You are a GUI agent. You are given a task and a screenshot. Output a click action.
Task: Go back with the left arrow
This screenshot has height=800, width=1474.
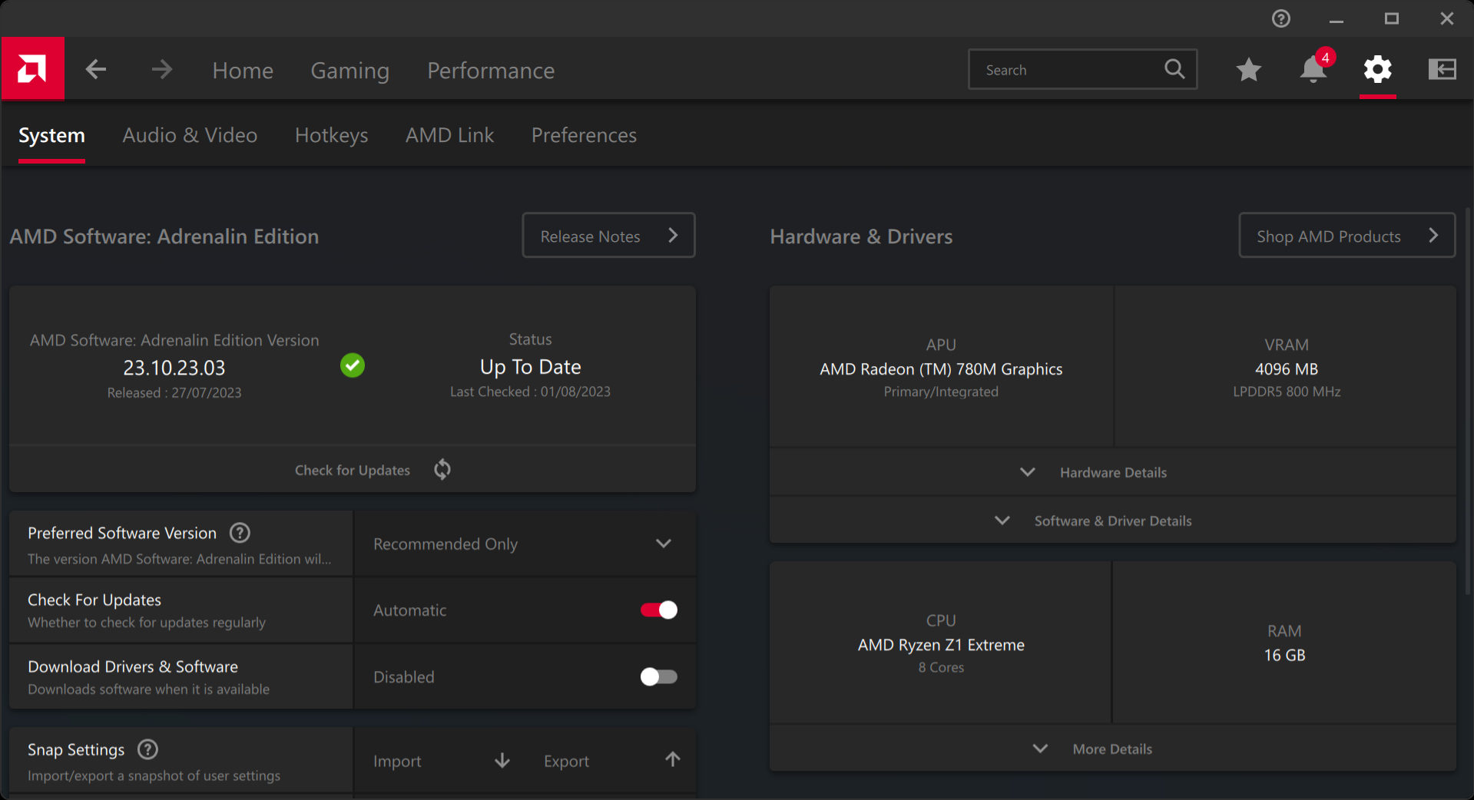pos(96,70)
